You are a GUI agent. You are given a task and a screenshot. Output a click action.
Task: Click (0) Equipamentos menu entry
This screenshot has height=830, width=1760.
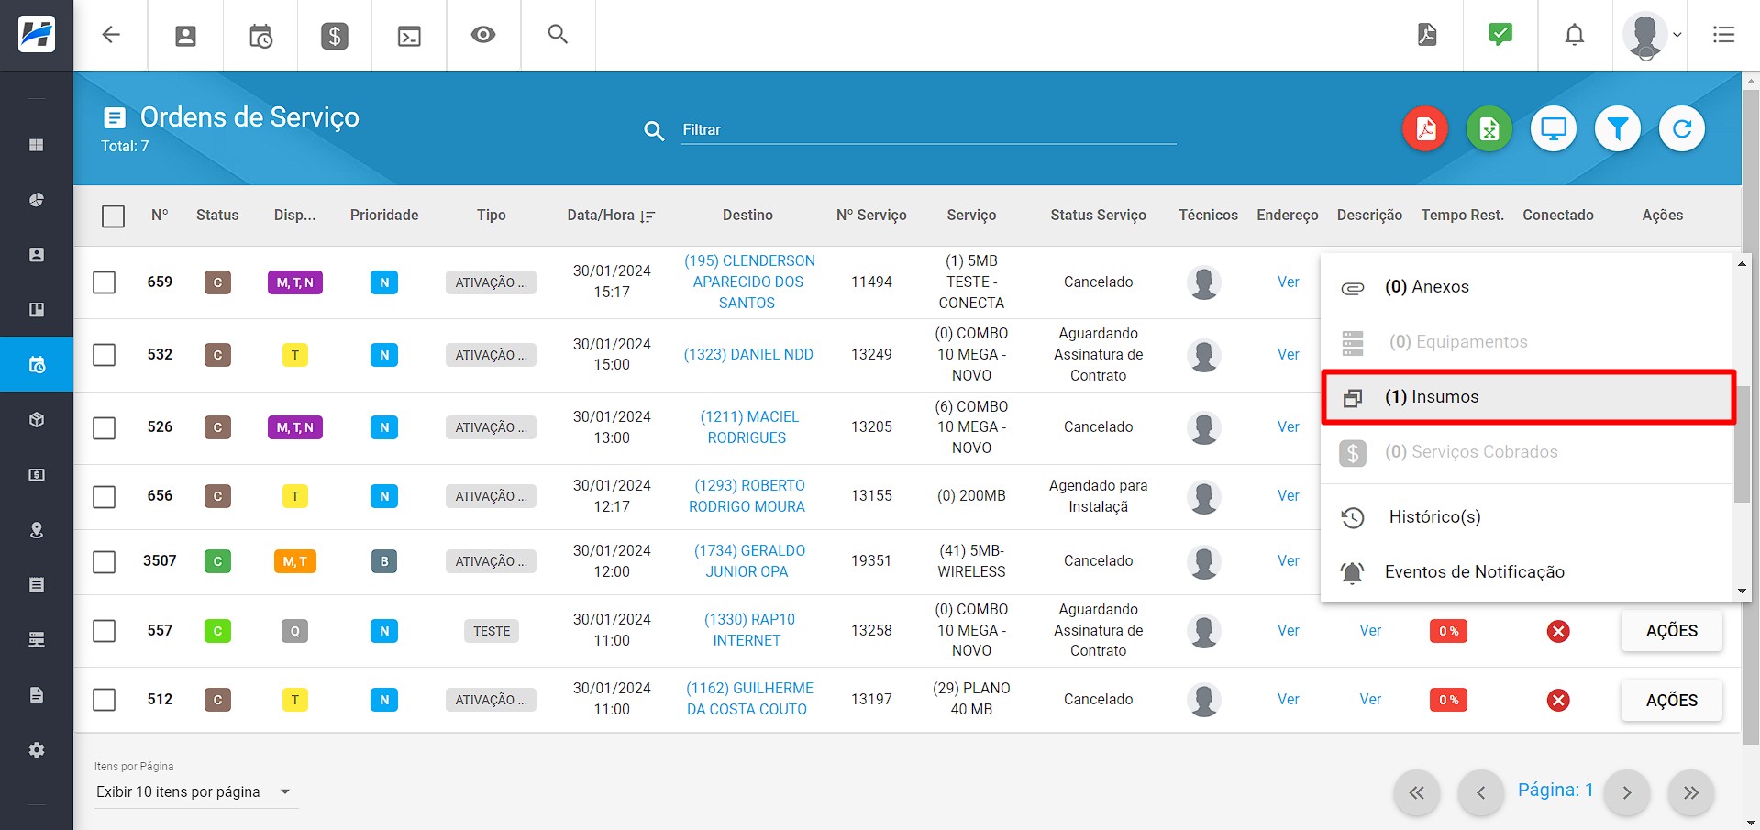click(x=1527, y=342)
